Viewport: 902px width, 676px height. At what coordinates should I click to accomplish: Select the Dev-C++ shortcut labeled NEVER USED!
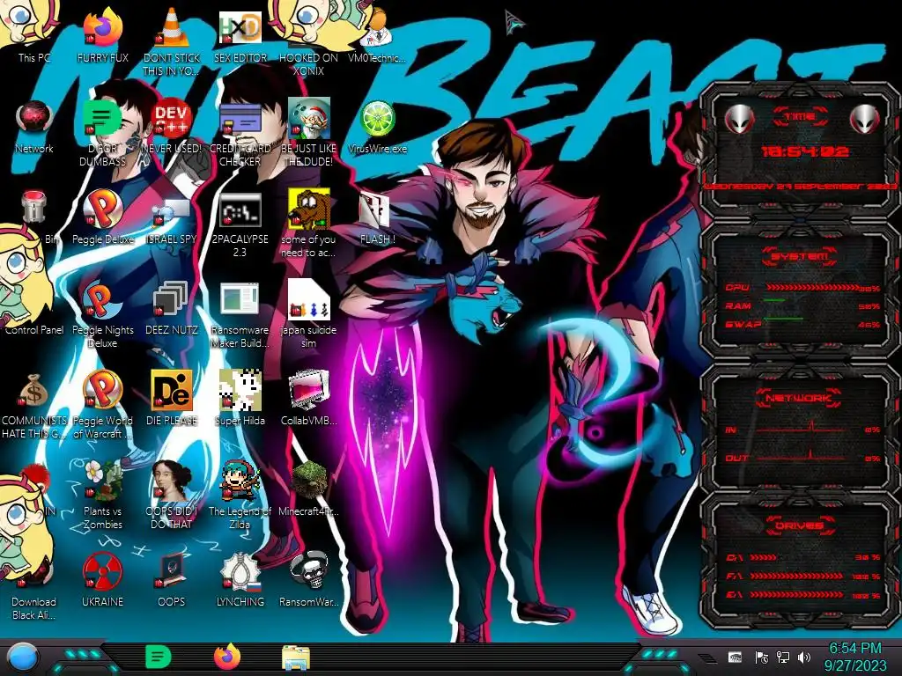tap(172, 127)
